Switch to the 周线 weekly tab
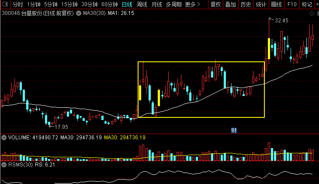Viewport: 319px width, 184px height. (142, 4)
